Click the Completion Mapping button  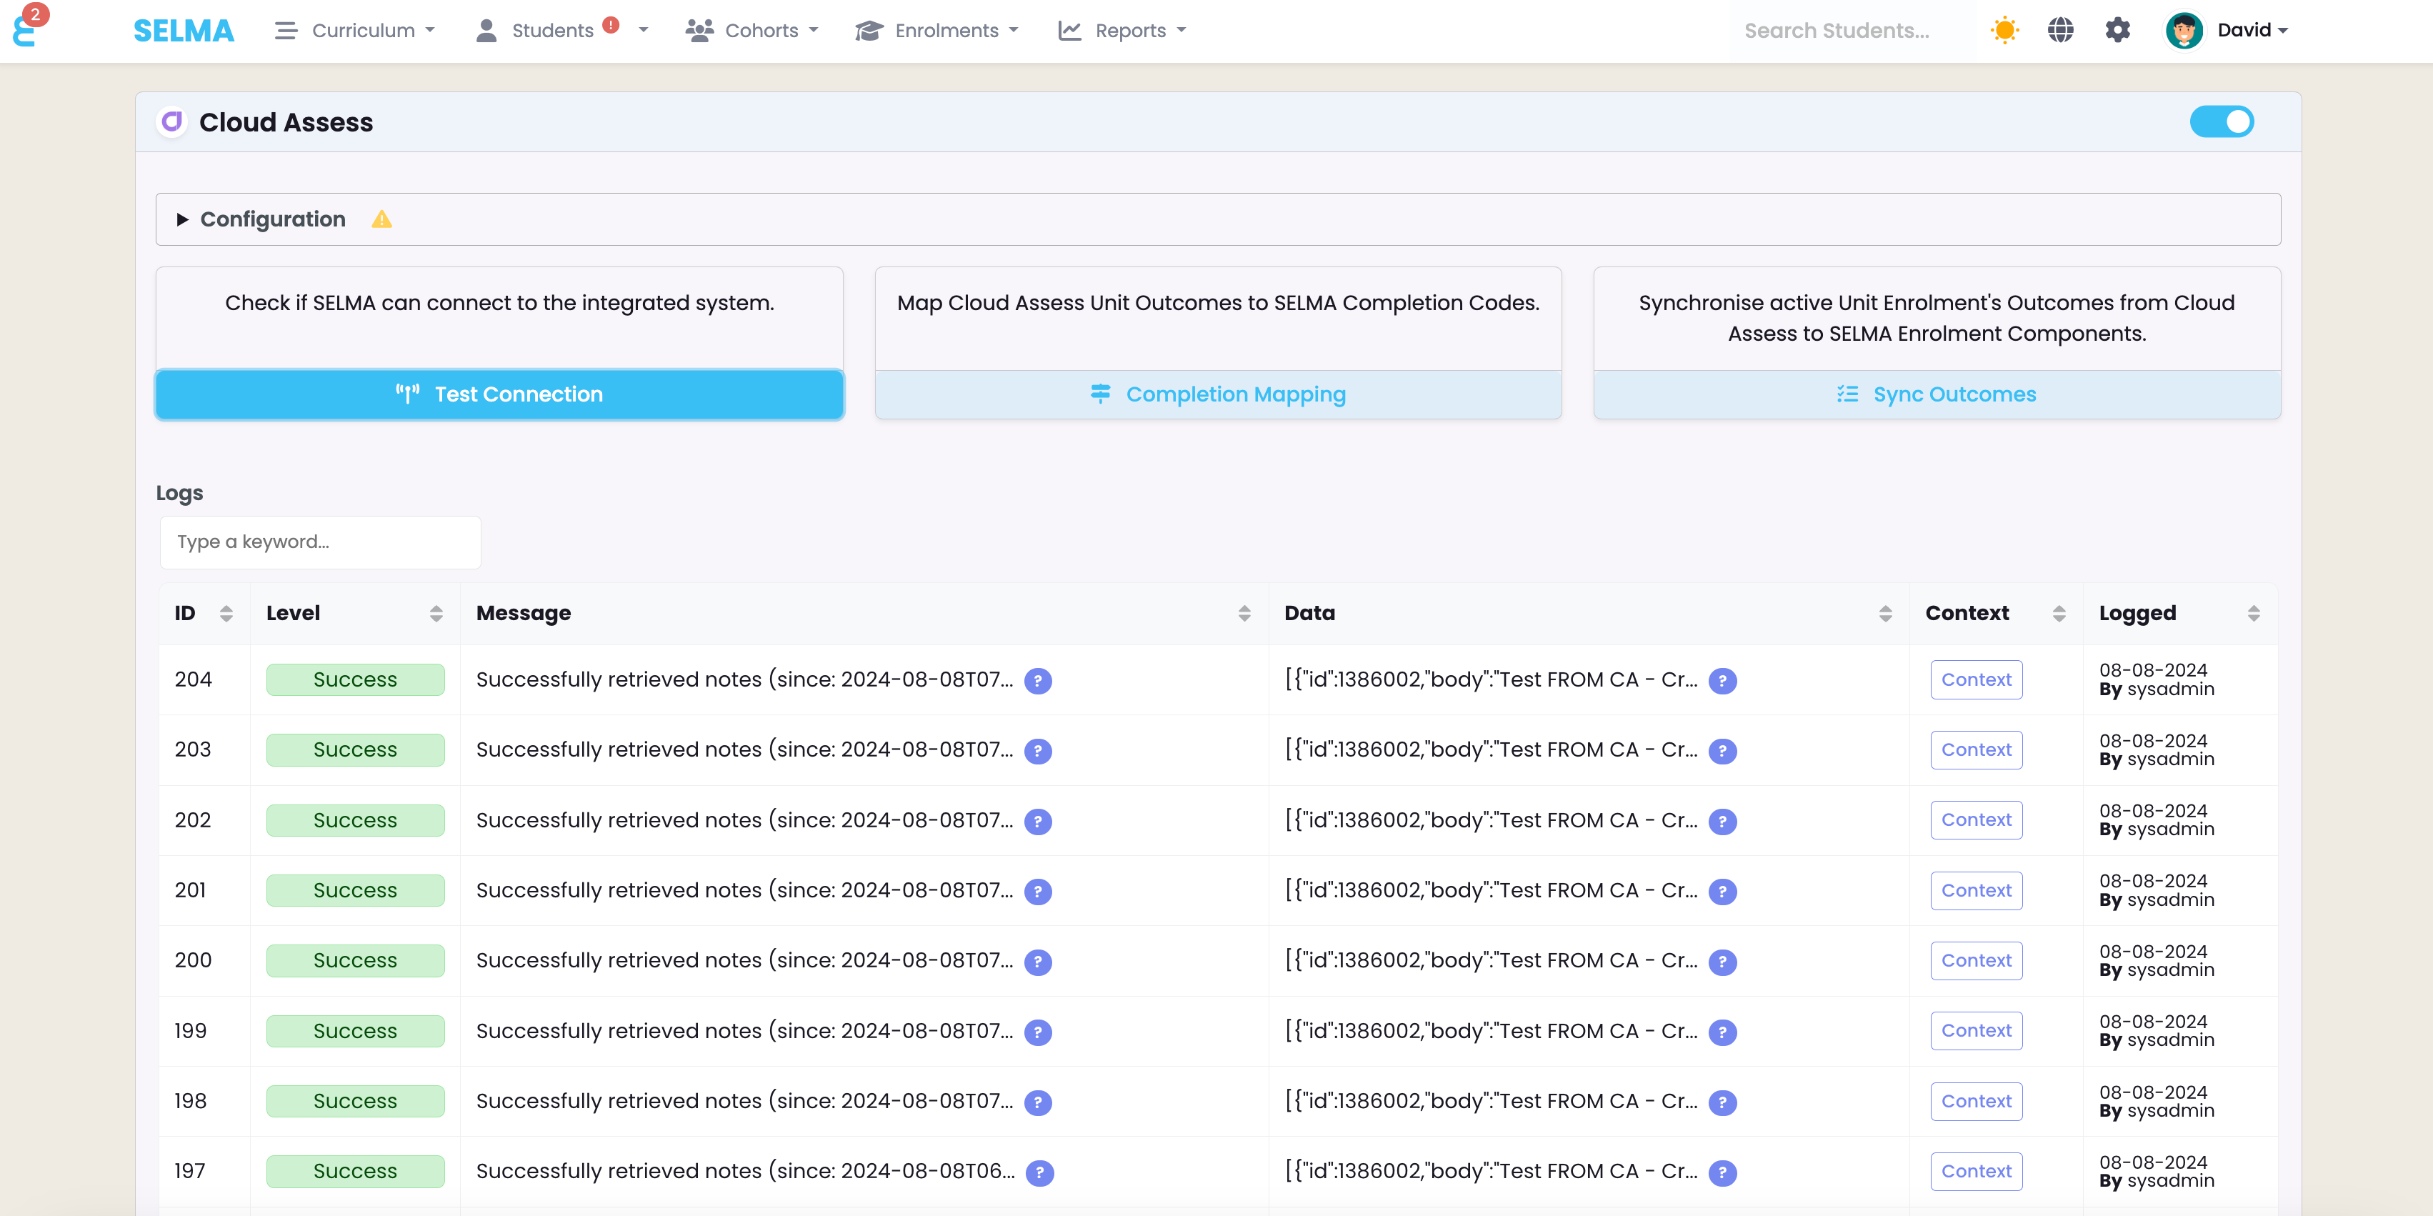[1219, 394]
